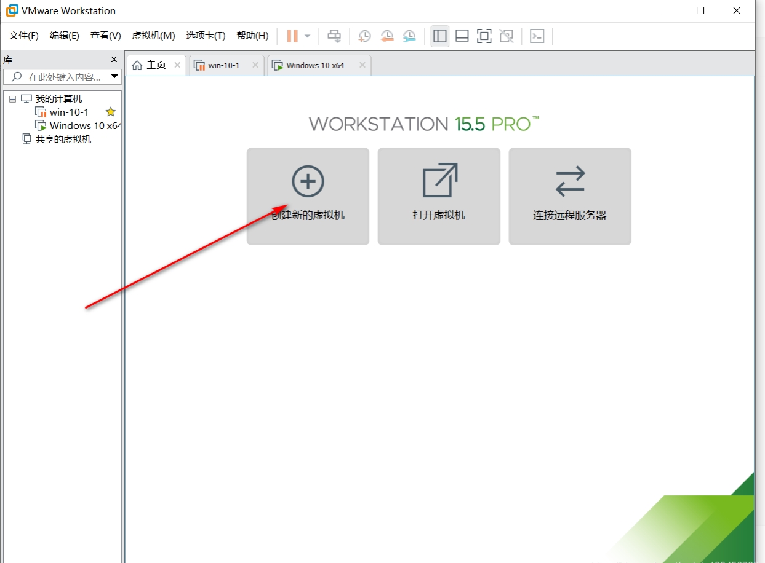Toggle the library sidebar view icon
765x563 pixels.
tap(439, 36)
